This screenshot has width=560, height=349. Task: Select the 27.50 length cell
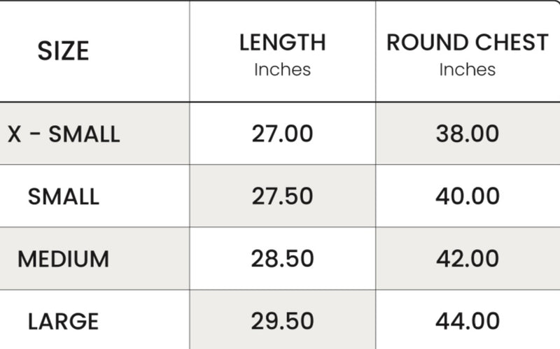point(282,197)
